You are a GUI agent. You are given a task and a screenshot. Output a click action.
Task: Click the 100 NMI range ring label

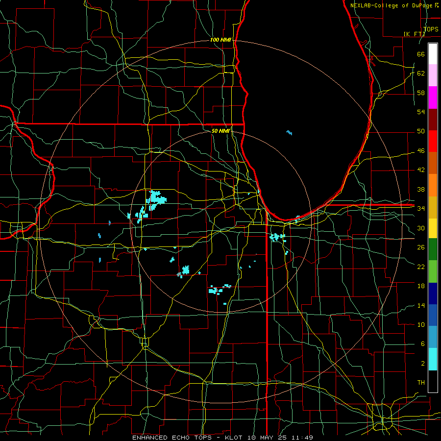pos(221,40)
